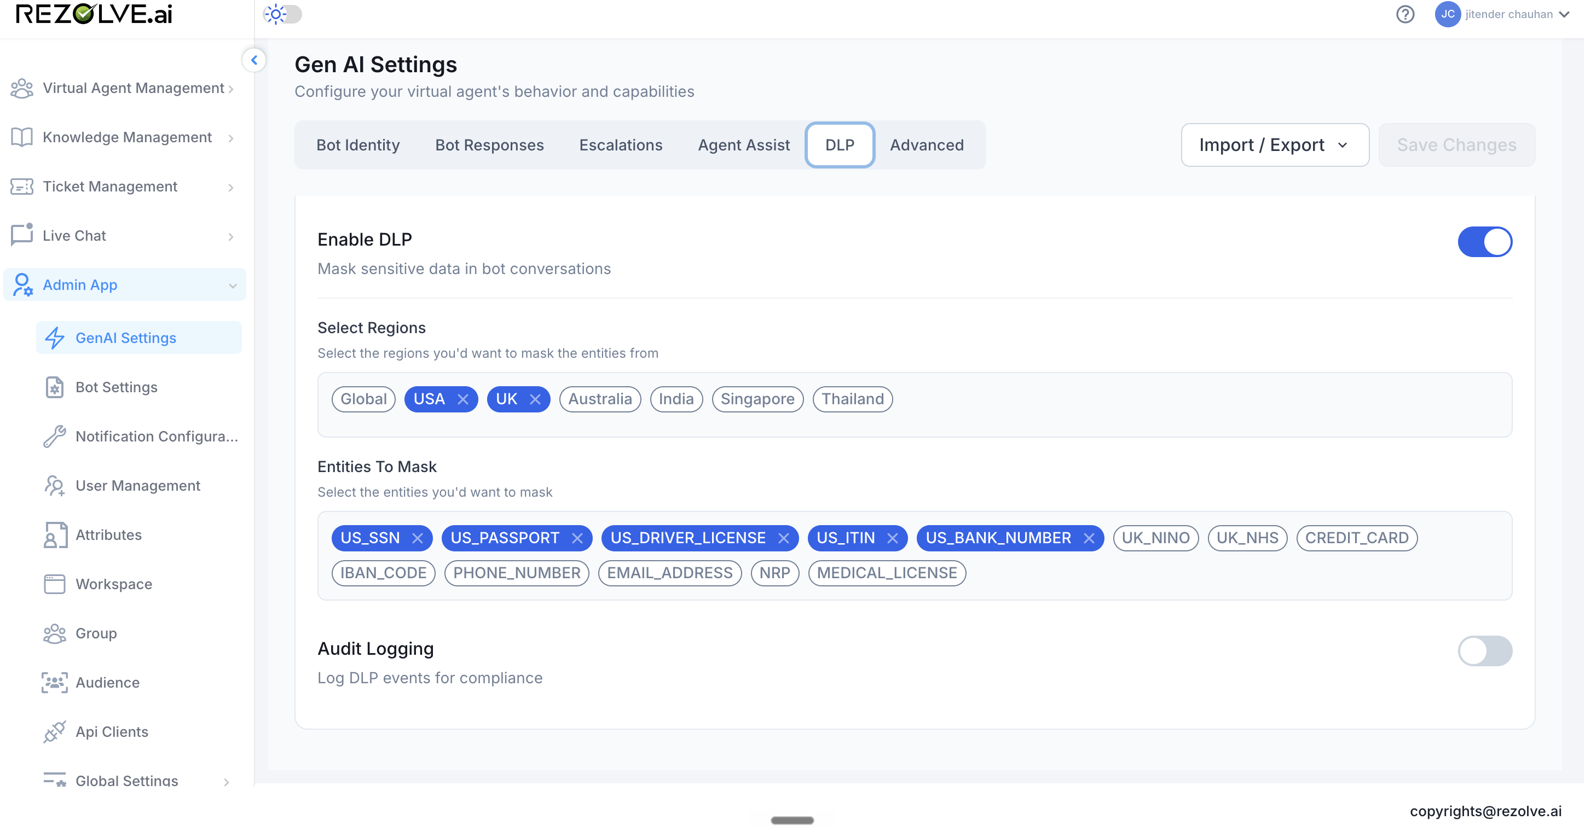
Task: Disable the Enable DLP switch
Action: [x=1485, y=242]
